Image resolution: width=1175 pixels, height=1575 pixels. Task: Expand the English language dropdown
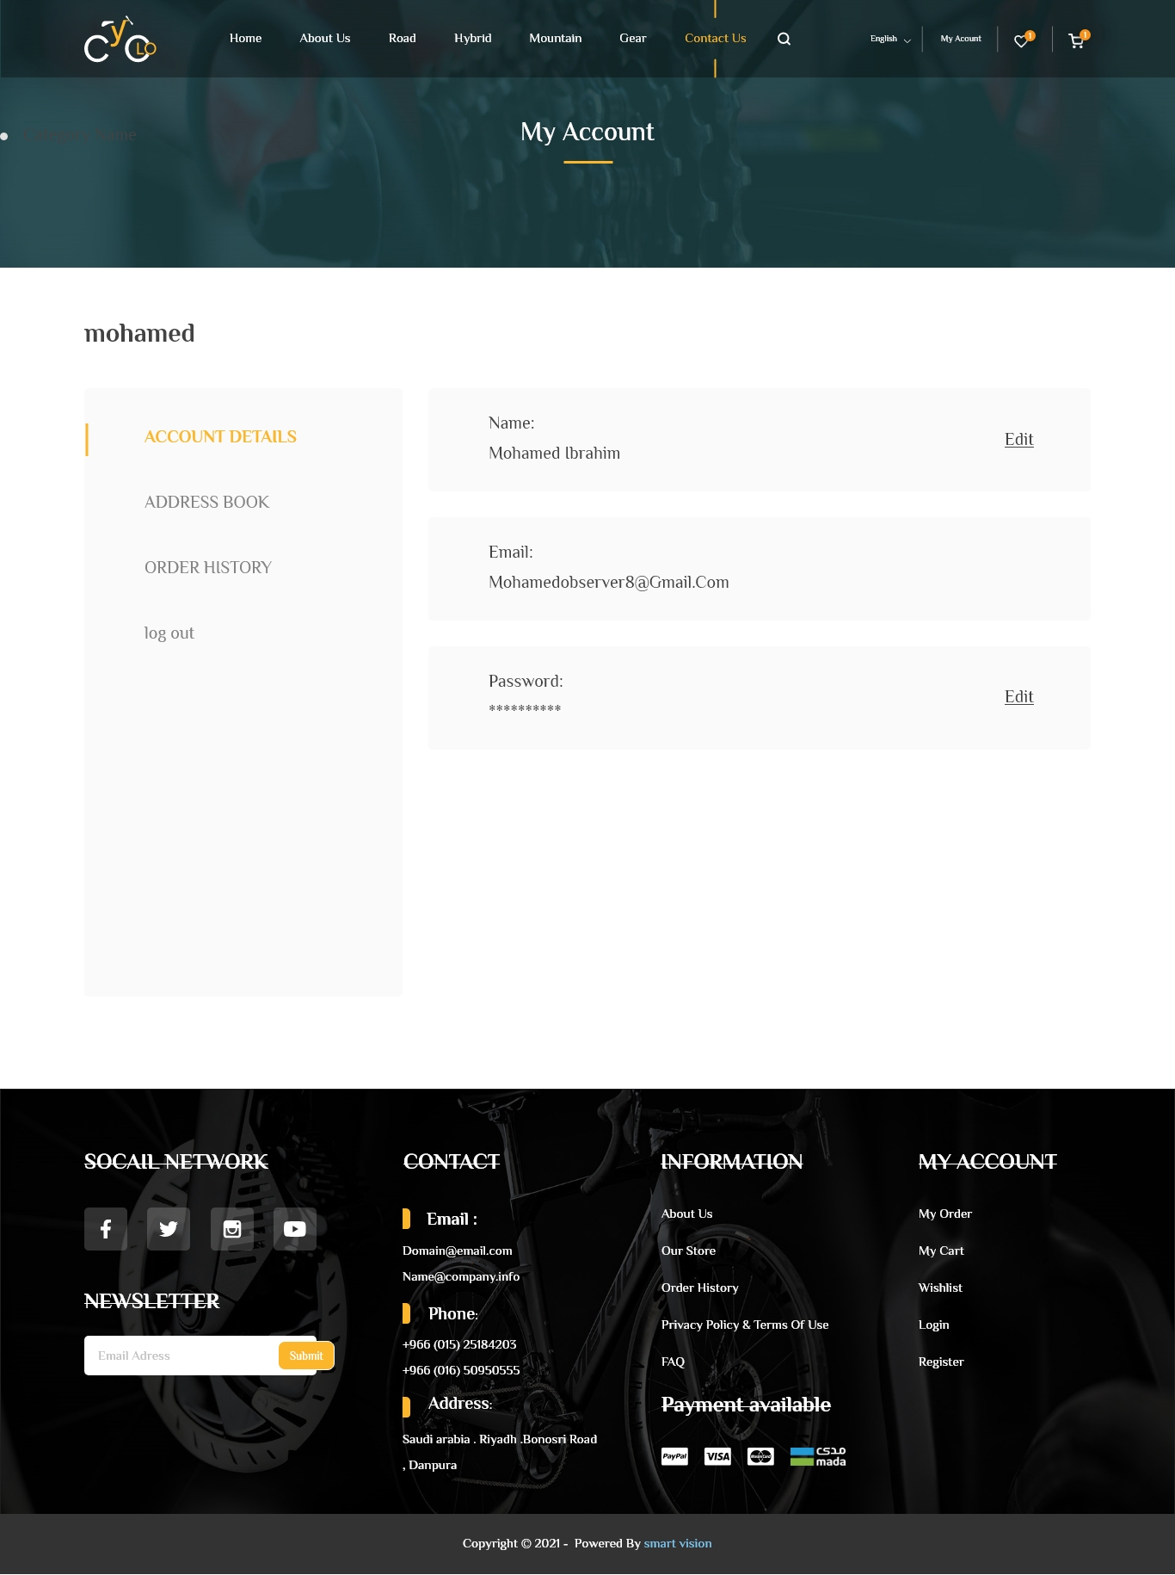click(x=889, y=39)
